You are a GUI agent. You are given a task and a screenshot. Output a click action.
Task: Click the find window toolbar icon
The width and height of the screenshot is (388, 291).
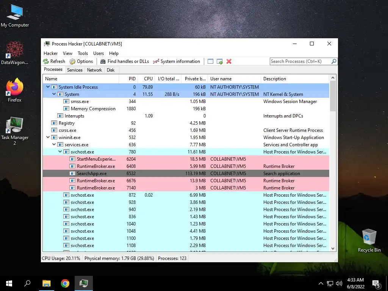[x=210, y=61]
